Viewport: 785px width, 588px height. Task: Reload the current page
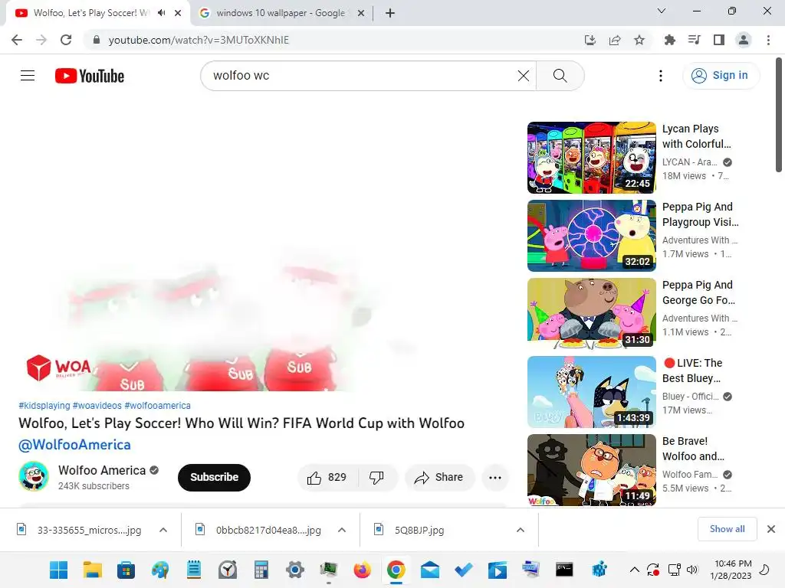pos(66,40)
